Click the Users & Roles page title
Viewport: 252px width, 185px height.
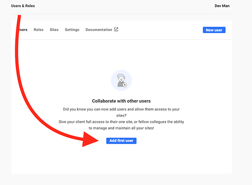coord(23,6)
